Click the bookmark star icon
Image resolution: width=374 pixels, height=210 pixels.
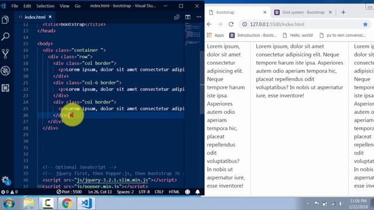pos(365,24)
